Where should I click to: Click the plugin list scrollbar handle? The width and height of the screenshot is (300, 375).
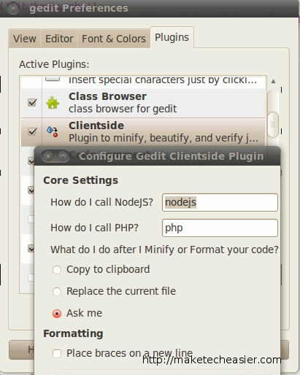click(x=273, y=125)
